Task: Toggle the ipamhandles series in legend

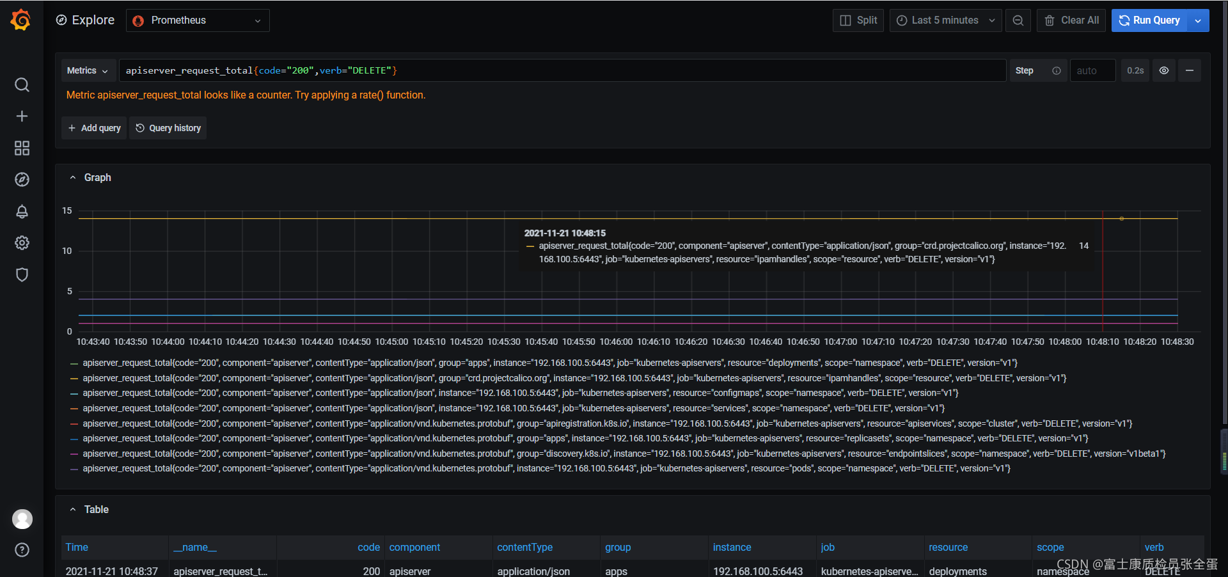Action: pyautogui.click(x=574, y=378)
